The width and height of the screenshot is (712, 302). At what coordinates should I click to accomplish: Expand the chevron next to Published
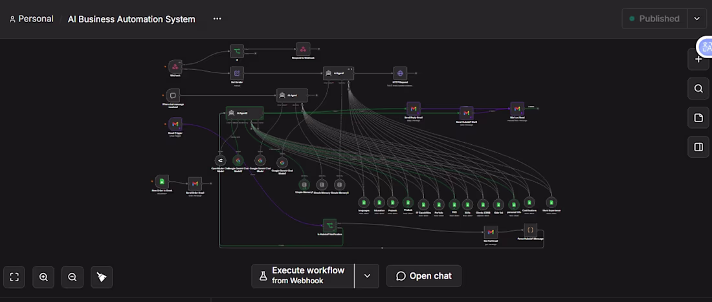coord(697,19)
